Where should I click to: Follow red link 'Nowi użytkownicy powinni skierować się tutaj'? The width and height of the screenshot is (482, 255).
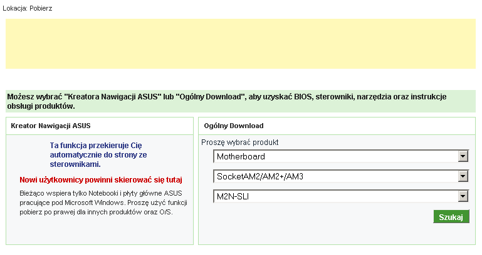pos(101,180)
